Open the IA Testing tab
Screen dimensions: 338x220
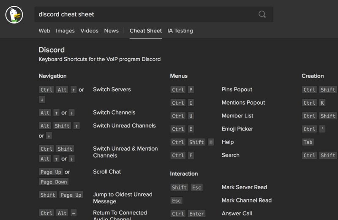[180, 31]
